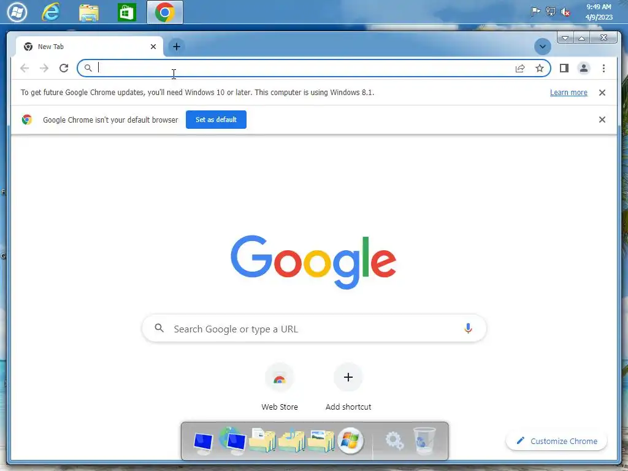This screenshot has width=628, height=471.
Task: Click the Windows orb dock icon
Action: click(350, 441)
